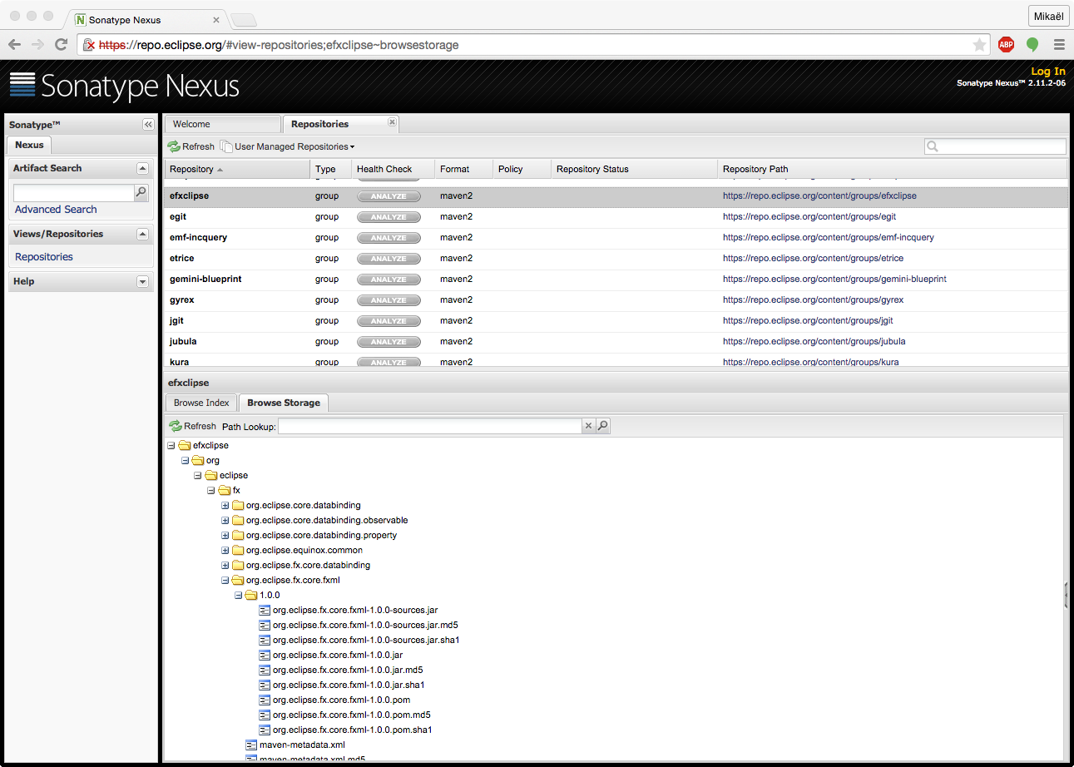Switch to the Browse Index tab
The width and height of the screenshot is (1074, 767).
(201, 403)
